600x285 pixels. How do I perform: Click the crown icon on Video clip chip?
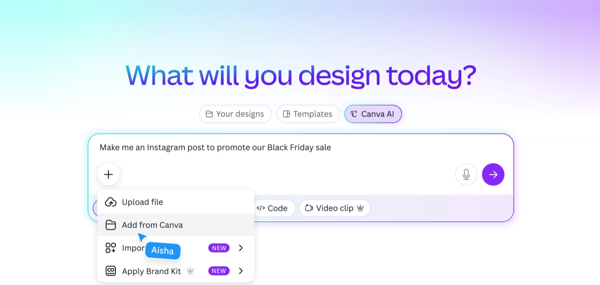click(361, 208)
